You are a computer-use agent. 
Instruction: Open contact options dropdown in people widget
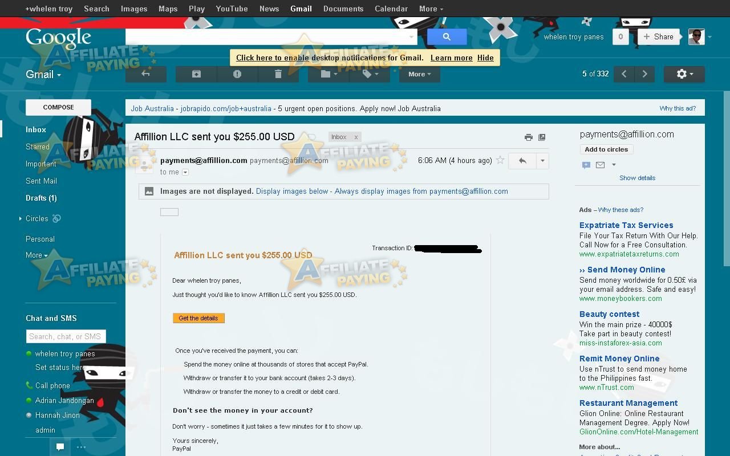[x=614, y=165]
